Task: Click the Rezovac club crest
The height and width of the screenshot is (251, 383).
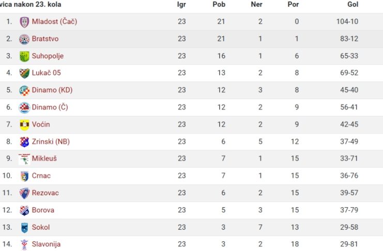Action: [24, 193]
